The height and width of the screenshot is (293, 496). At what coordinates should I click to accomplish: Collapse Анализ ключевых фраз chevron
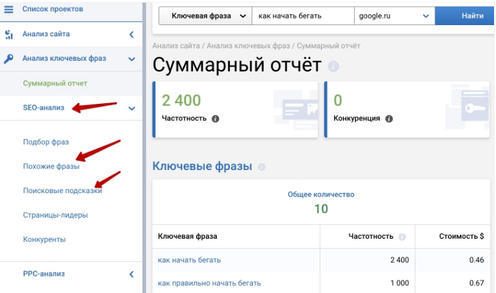[x=131, y=59]
